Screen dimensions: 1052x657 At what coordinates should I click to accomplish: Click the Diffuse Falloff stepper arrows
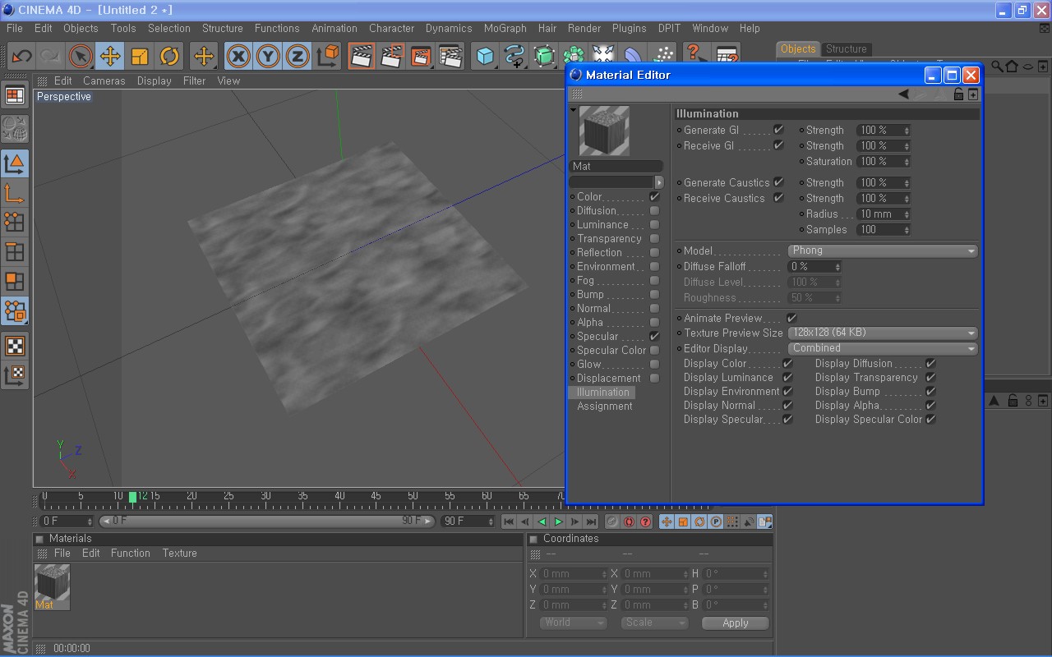[x=837, y=267]
